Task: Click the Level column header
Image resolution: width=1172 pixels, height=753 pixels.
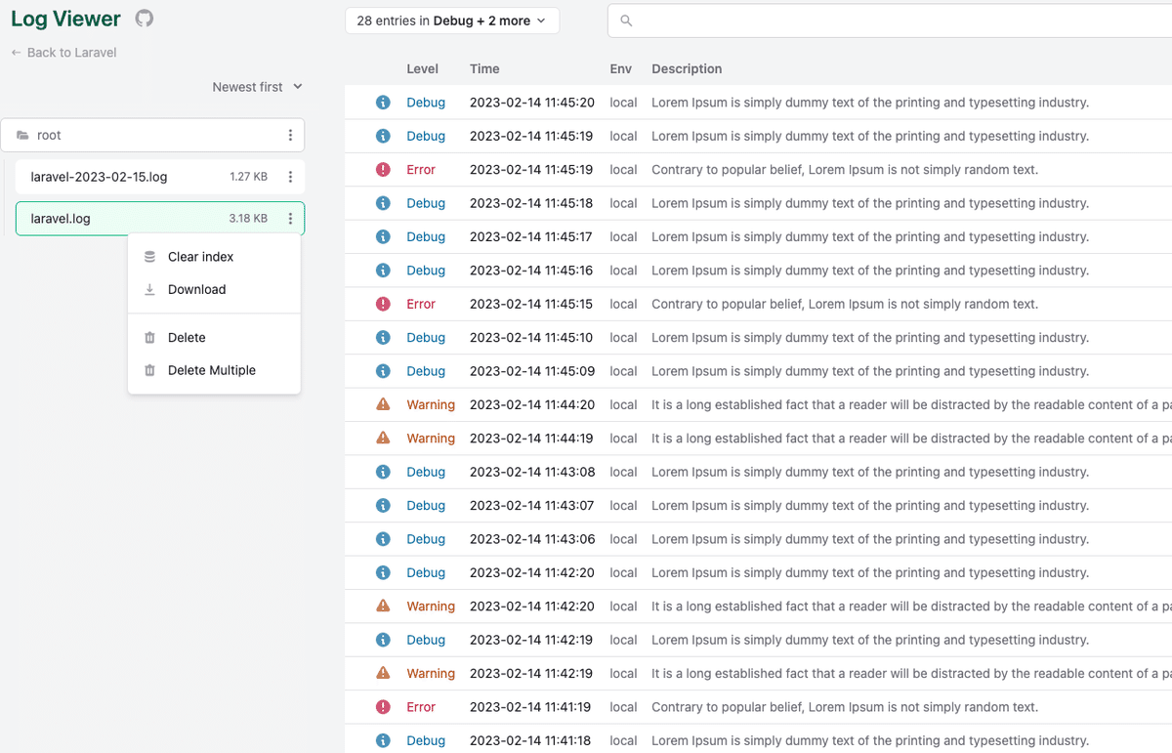Action: tap(423, 68)
